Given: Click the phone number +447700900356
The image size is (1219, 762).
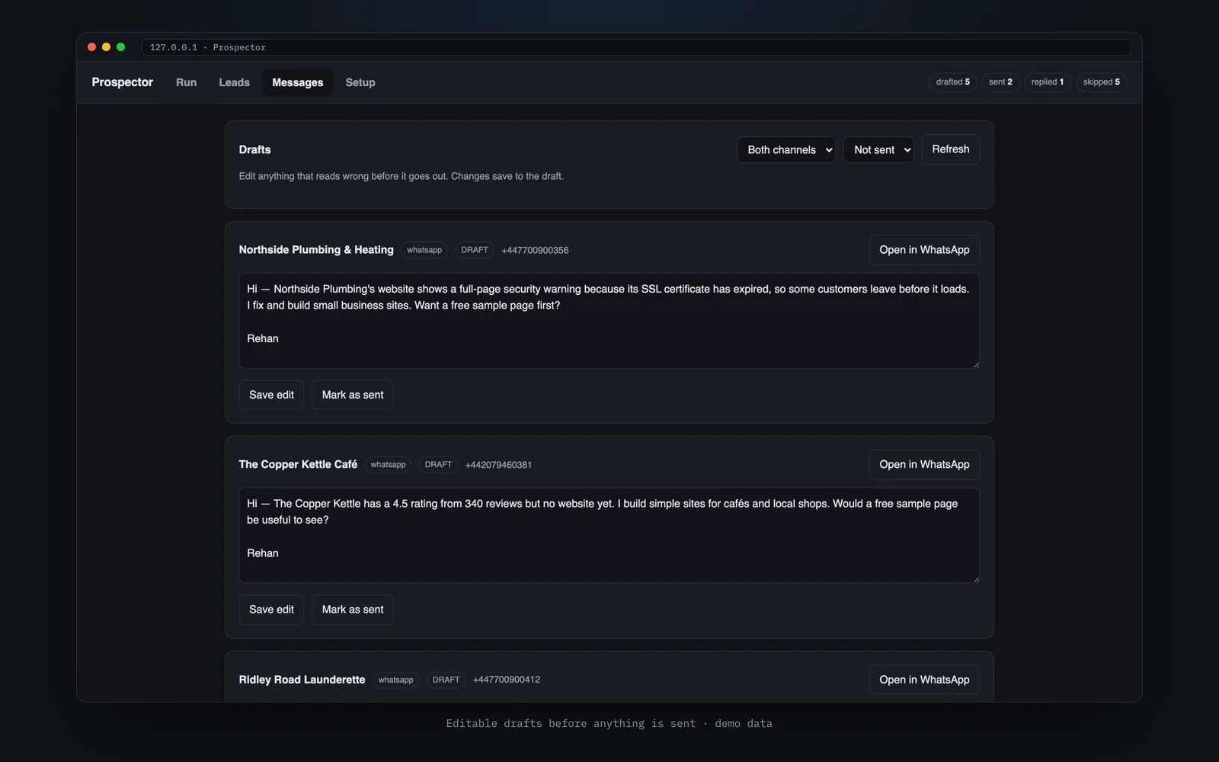Looking at the screenshot, I should 535,251.
